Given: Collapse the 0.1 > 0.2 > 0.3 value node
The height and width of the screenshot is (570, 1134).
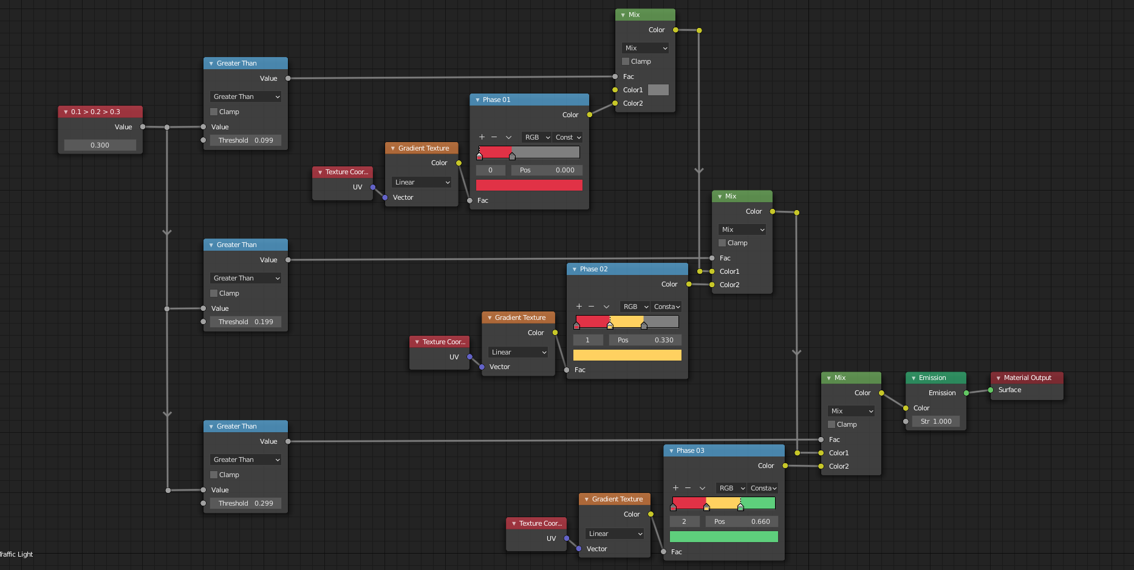Looking at the screenshot, I should [x=66, y=112].
